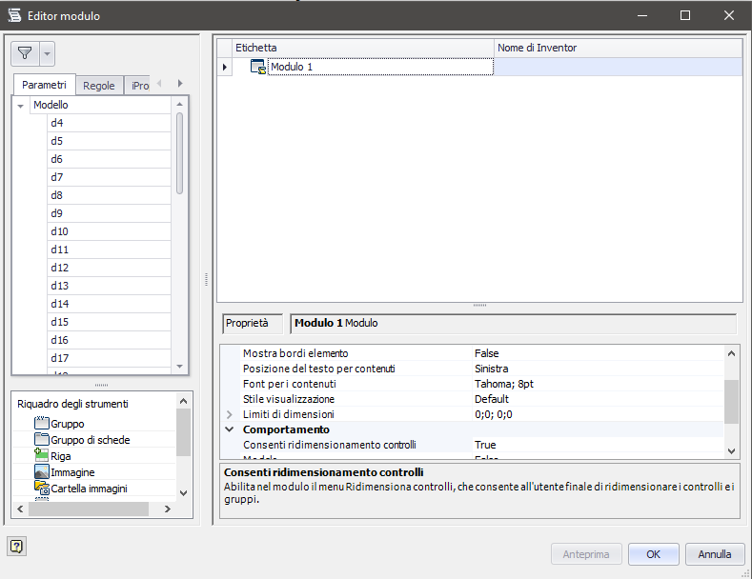Click the Gruppo tool icon

pyautogui.click(x=42, y=423)
